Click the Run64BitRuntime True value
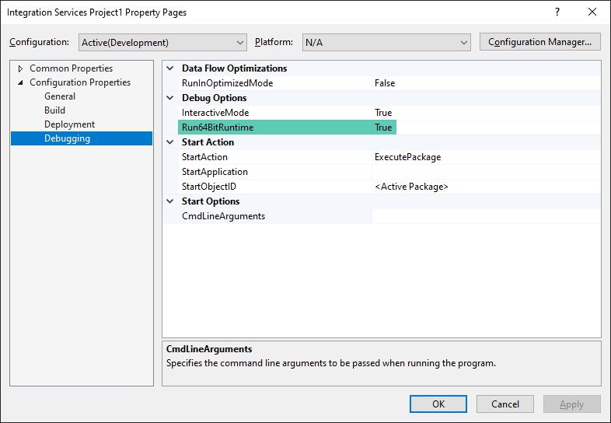The height and width of the screenshot is (423, 611). pyautogui.click(x=383, y=128)
